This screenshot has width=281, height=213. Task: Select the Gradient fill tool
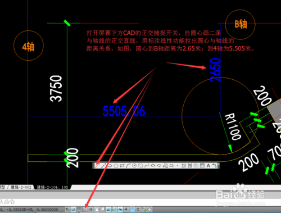(189, 165)
